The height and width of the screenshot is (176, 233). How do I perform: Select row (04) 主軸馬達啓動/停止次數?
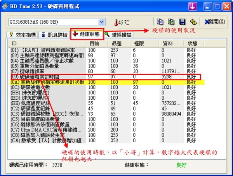pos(107,61)
